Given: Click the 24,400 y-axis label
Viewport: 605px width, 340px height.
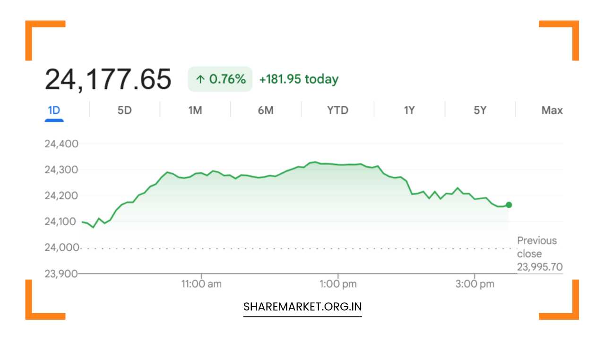Looking at the screenshot, I should coord(61,144).
